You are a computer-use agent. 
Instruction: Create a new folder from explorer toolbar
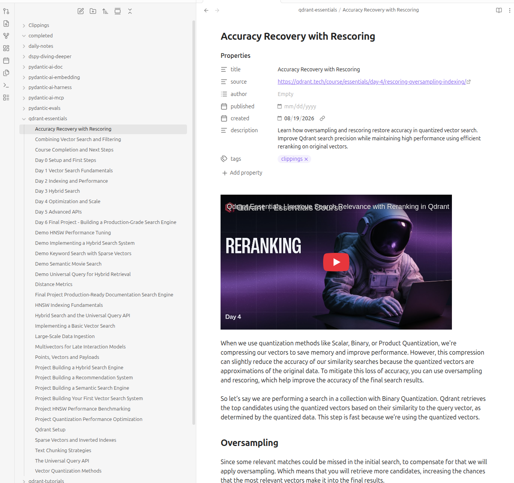point(93,11)
